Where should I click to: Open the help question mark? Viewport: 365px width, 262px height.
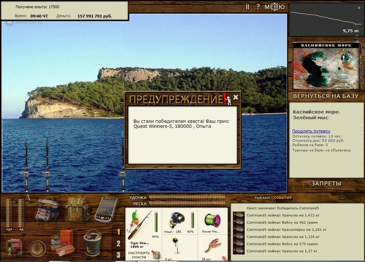point(258,7)
